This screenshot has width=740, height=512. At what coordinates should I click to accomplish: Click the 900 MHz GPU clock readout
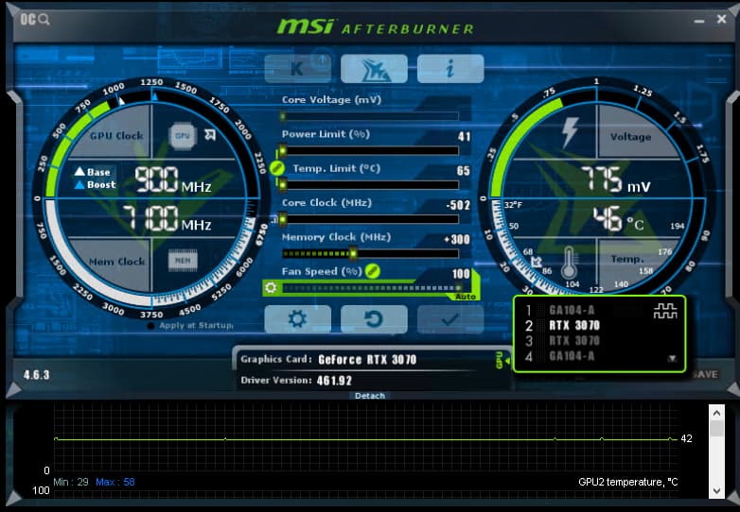pos(173,180)
